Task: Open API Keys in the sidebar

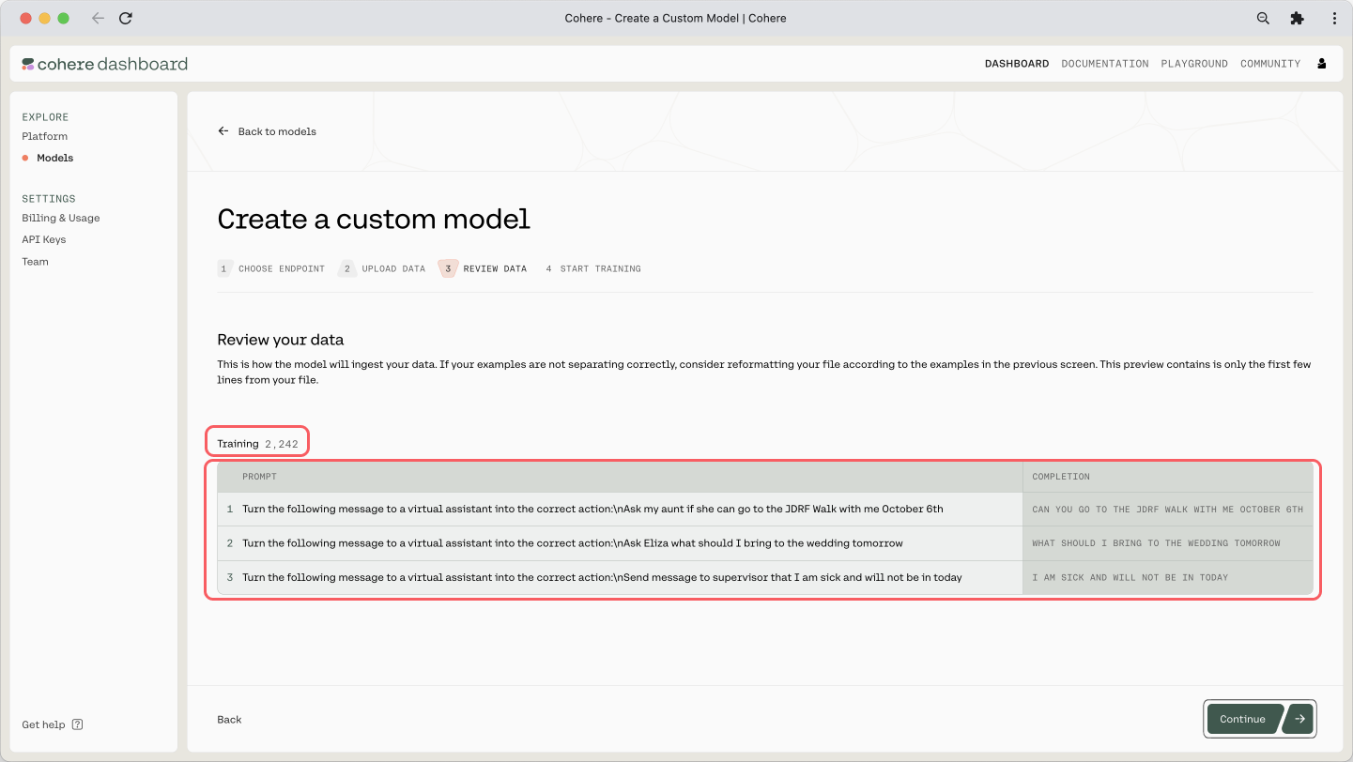Action: click(x=44, y=239)
